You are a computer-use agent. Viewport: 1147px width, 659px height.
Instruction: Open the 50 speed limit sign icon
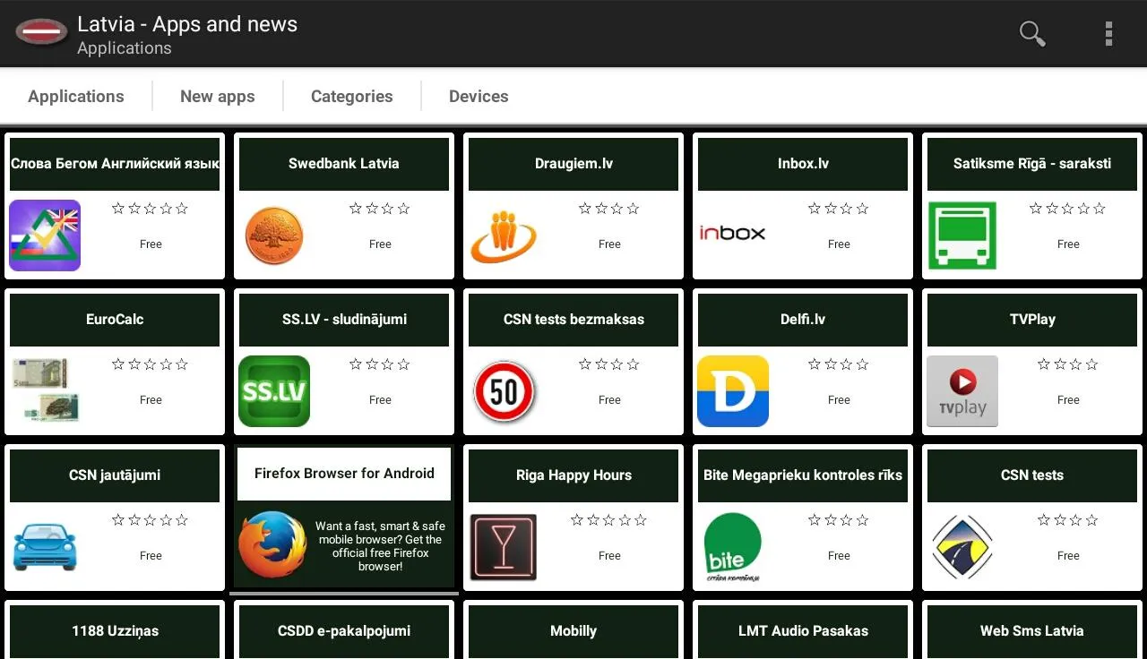coord(504,391)
